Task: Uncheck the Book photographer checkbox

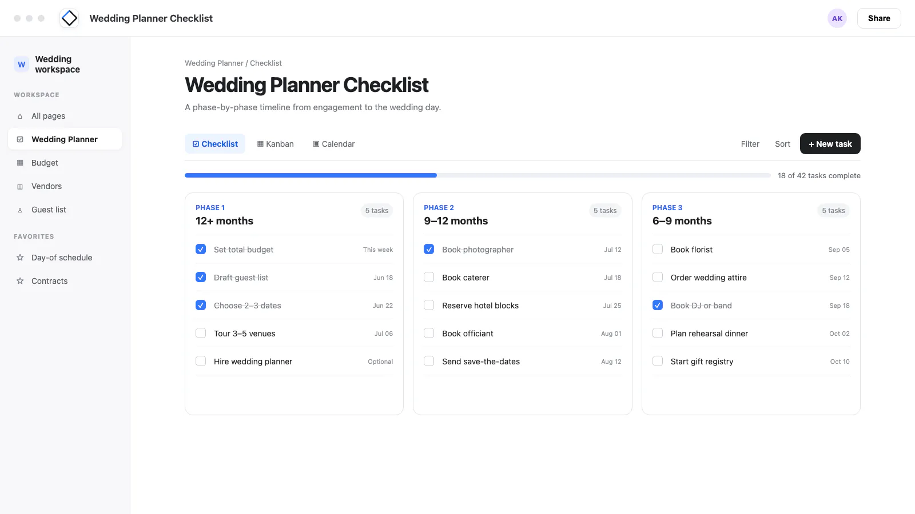Action: tap(429, 249)
